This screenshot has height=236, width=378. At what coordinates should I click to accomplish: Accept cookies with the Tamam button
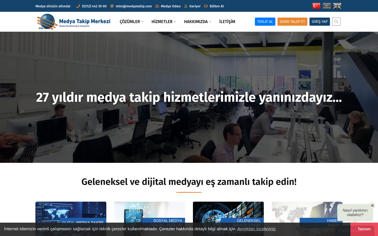pyautogui.click(x=364, y=229)
